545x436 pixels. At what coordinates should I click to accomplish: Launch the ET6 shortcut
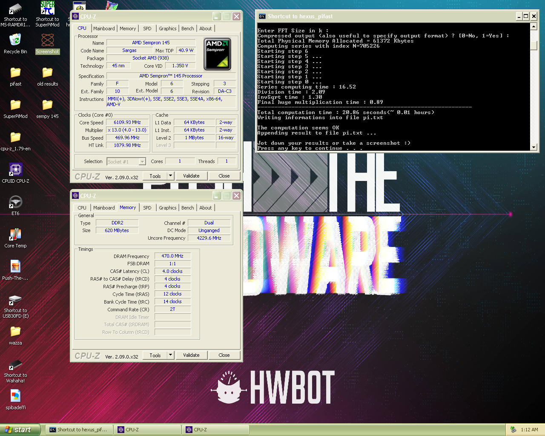pyautogui.click(x=15, y=202)
